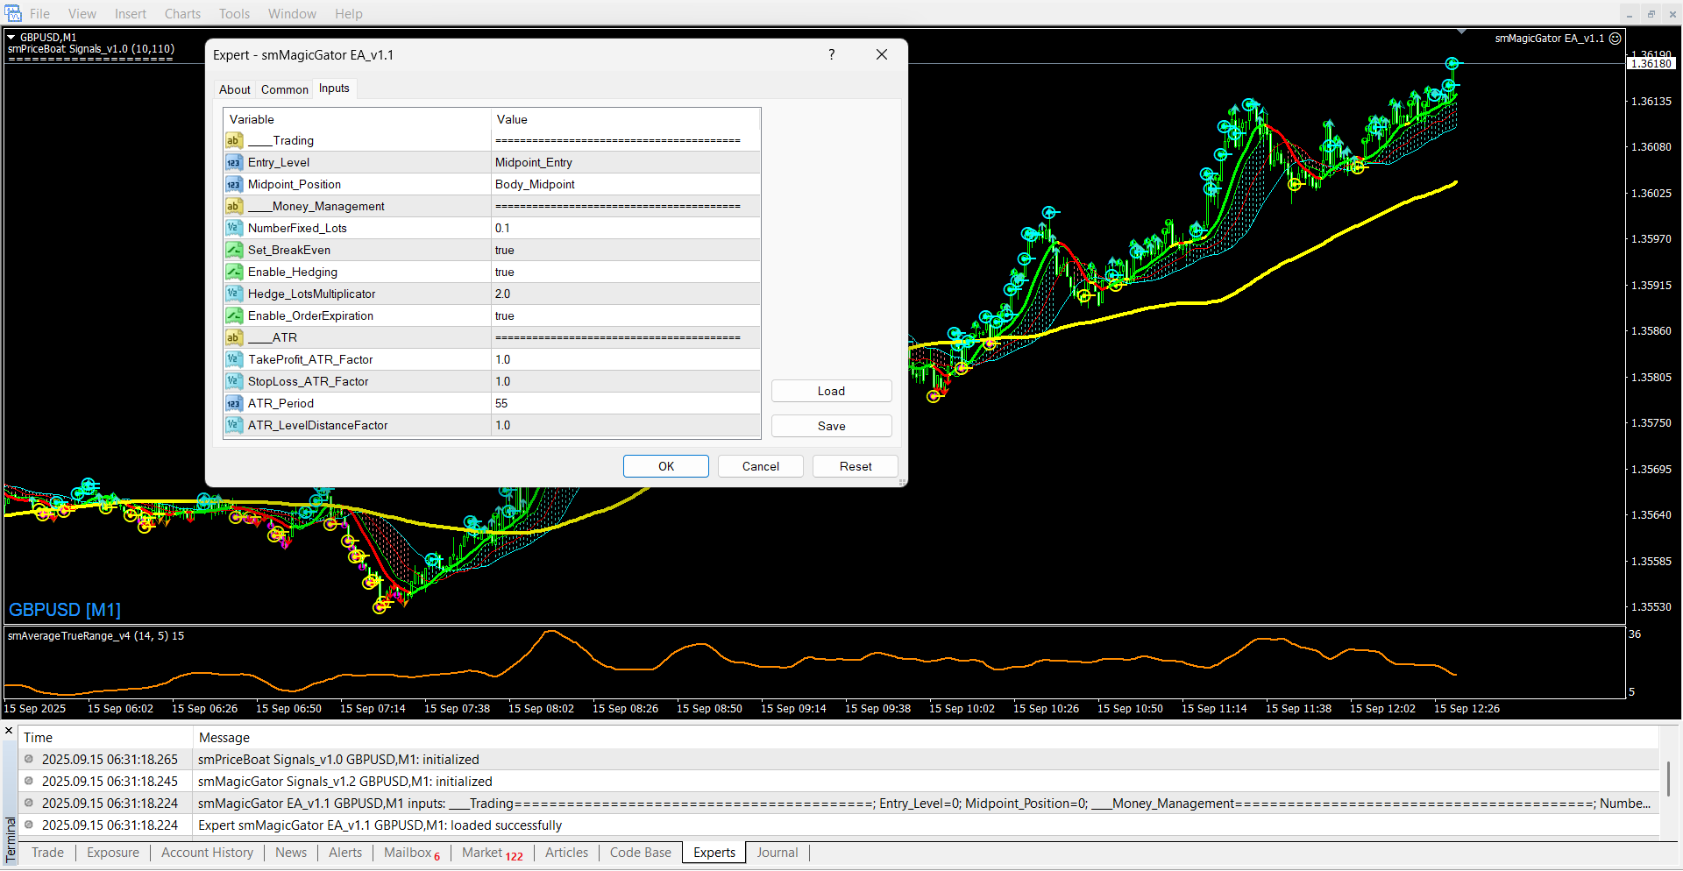Open the Journal tab in Terminal

point(777,853)
